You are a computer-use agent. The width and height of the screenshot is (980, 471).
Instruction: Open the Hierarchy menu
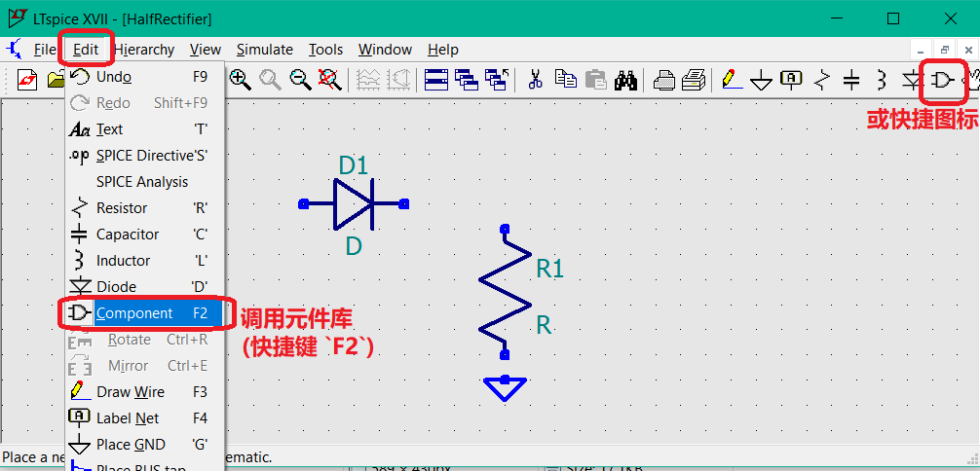coord(143,50)
